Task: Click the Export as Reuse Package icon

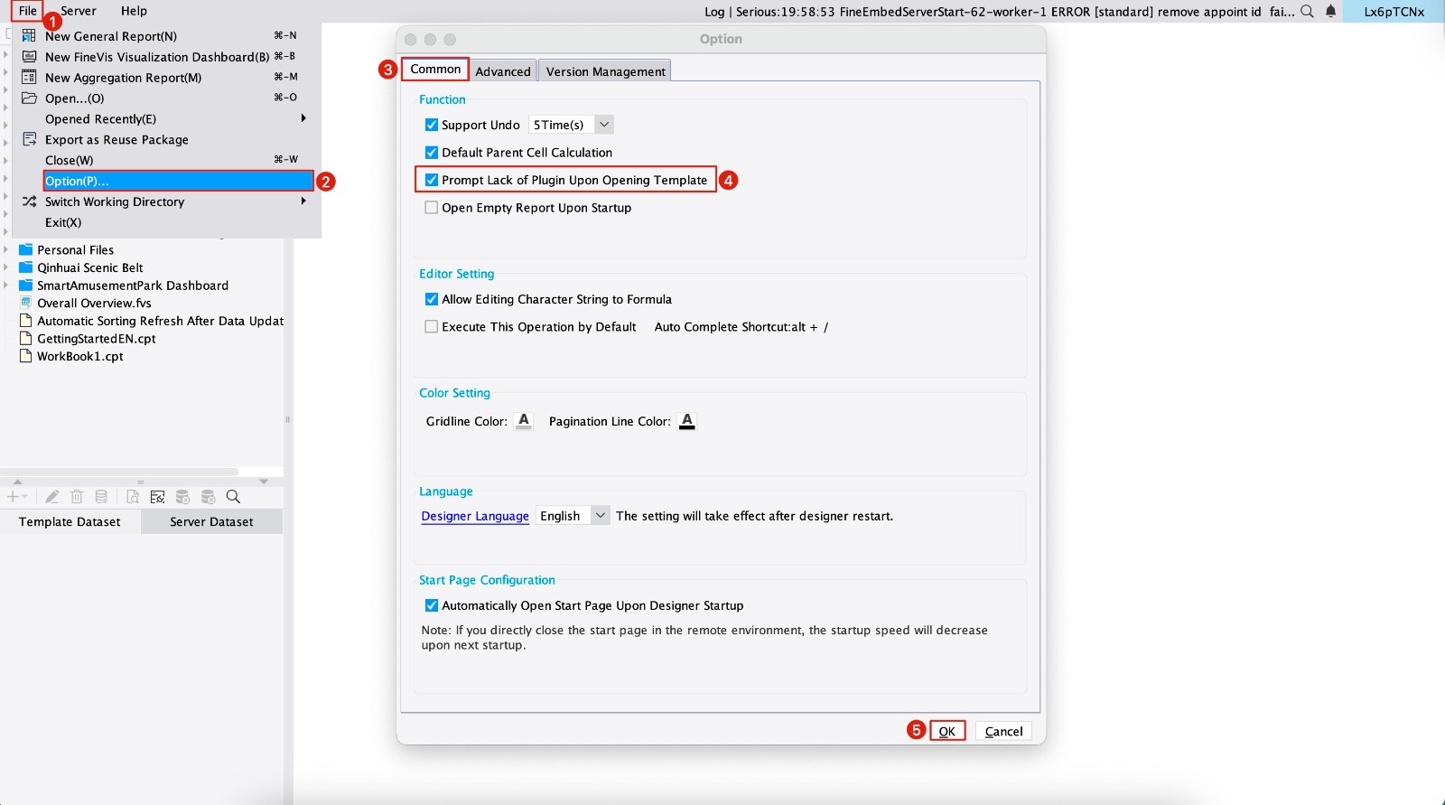Action: click(29, 139)
